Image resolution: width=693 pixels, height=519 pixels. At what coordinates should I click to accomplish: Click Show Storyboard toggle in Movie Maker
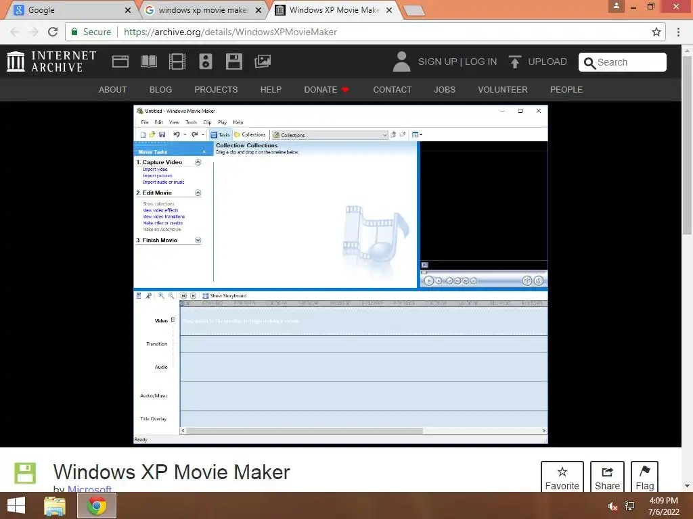225,296
